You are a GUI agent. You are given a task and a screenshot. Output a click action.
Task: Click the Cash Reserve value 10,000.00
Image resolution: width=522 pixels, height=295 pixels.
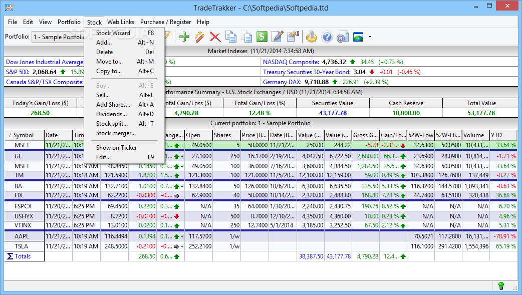point(406,113)
